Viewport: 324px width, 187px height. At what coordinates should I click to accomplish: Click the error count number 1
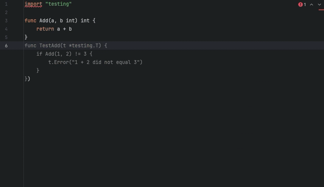point(305,5)
